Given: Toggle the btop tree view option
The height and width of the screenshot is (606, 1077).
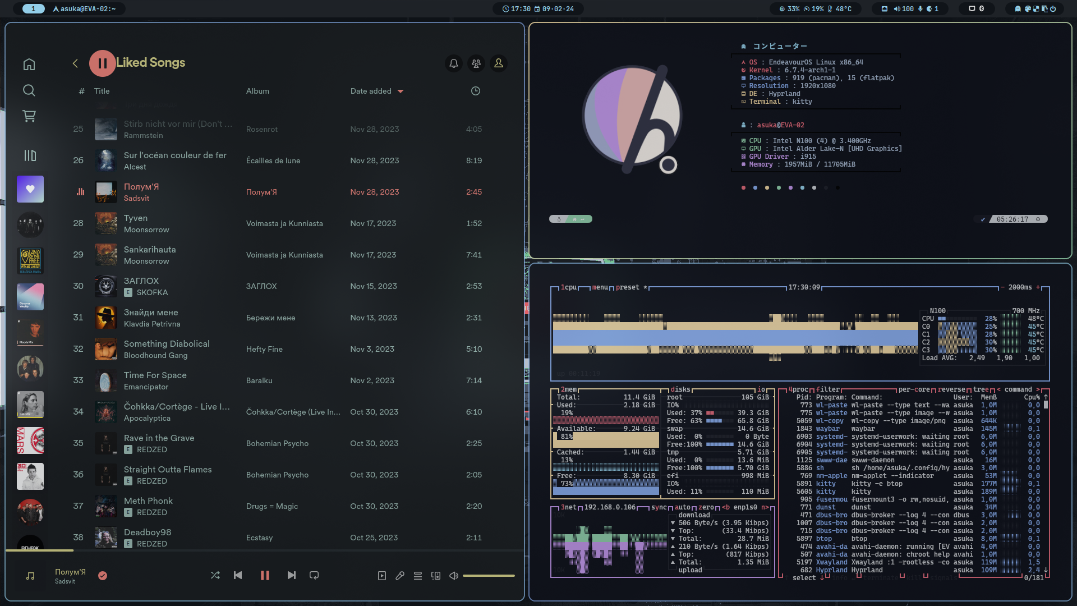Looking at the screenshot, I should 981,389.
